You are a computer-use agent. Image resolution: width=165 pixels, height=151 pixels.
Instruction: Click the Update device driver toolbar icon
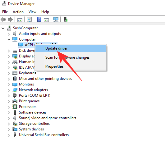[x=66, y=19]
